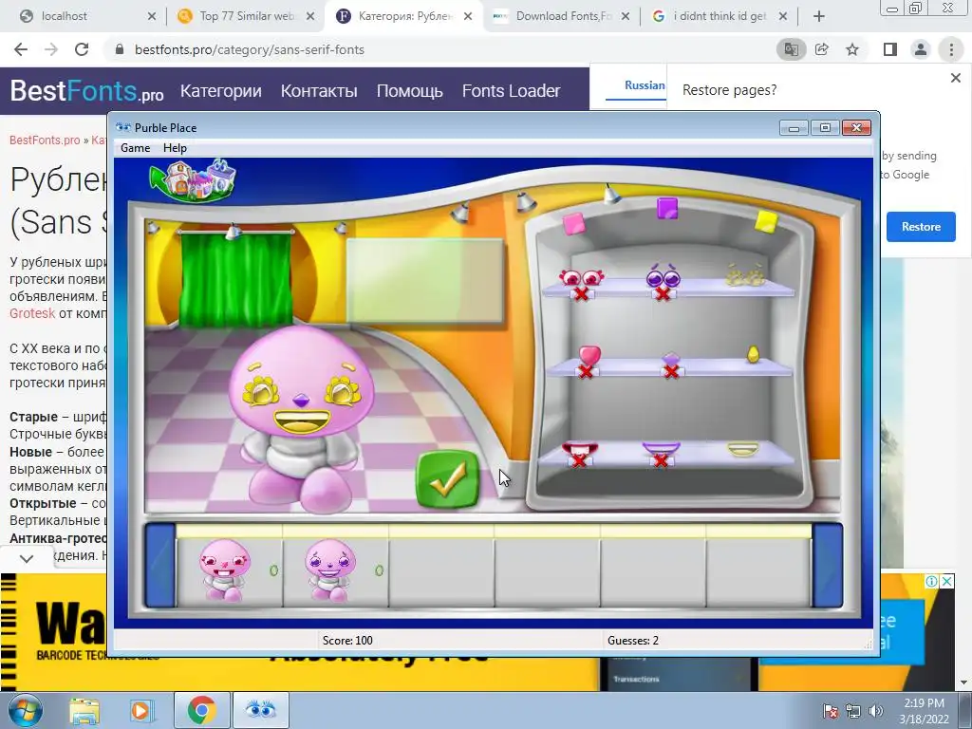Image resolution: width=972 pixels, height=729 pixels.
Task: Open the Game menu in Purble Place
Action: tap(135, 148)
